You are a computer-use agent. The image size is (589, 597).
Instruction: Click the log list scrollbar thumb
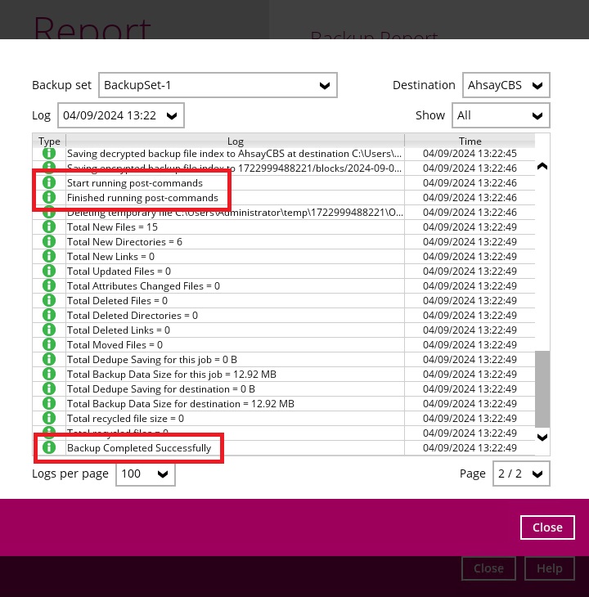point(542,388)
